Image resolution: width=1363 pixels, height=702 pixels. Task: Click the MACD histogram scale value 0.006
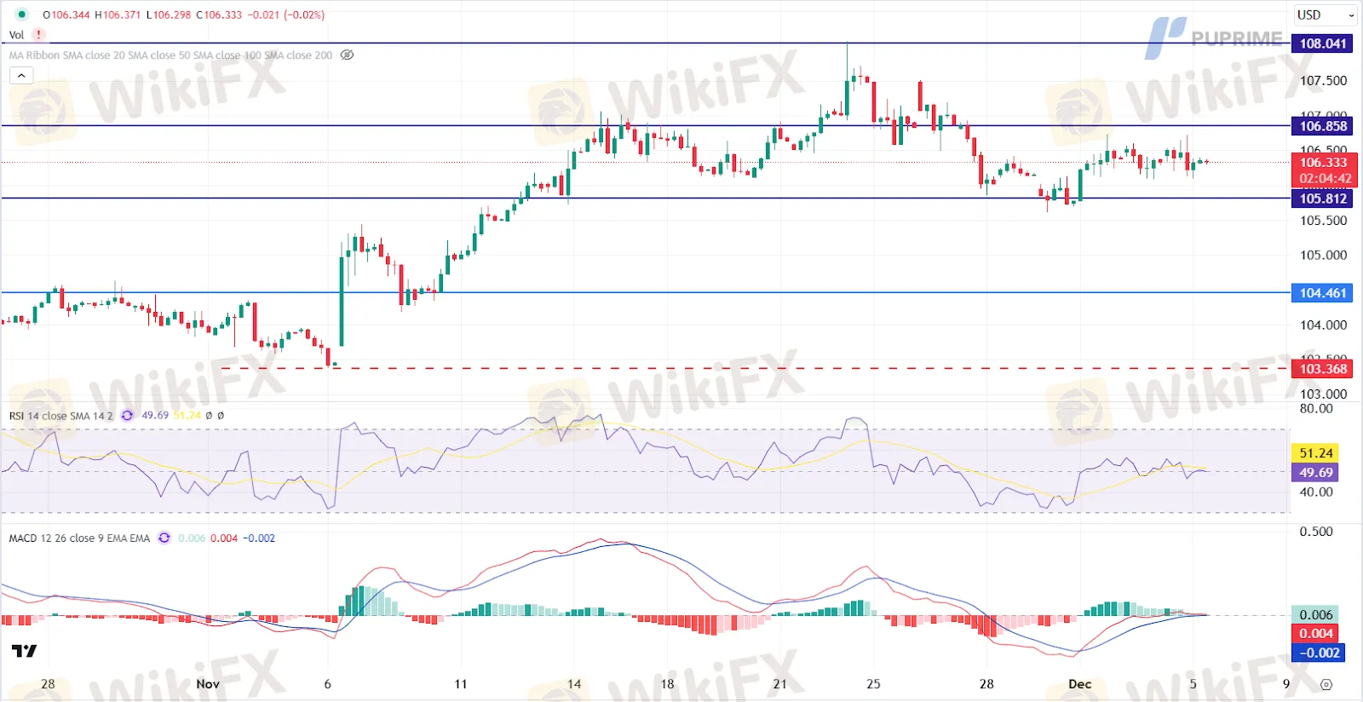pyautogui.click(x=1316, y=615)
